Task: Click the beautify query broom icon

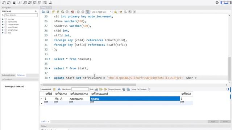Action: pyautogui.click(x=121, y=12)
